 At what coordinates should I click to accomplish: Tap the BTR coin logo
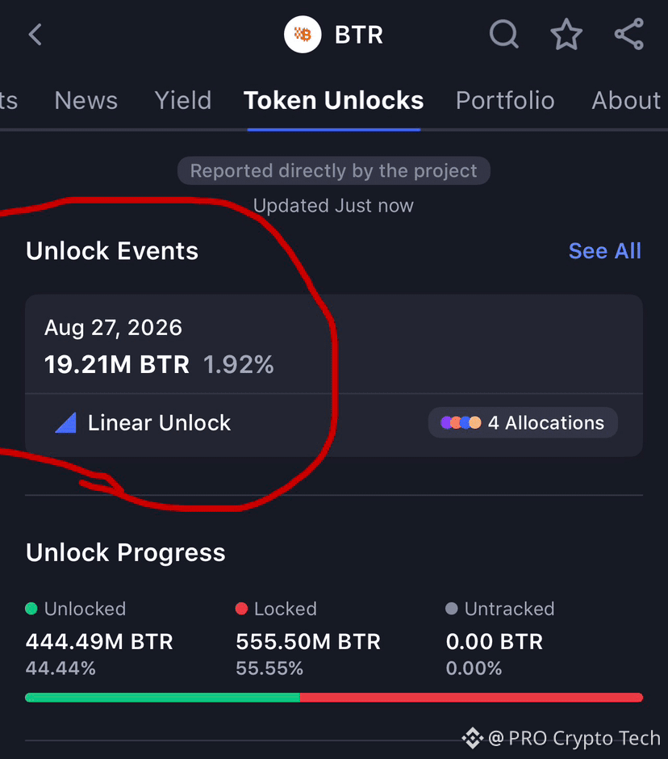[303, 35]
